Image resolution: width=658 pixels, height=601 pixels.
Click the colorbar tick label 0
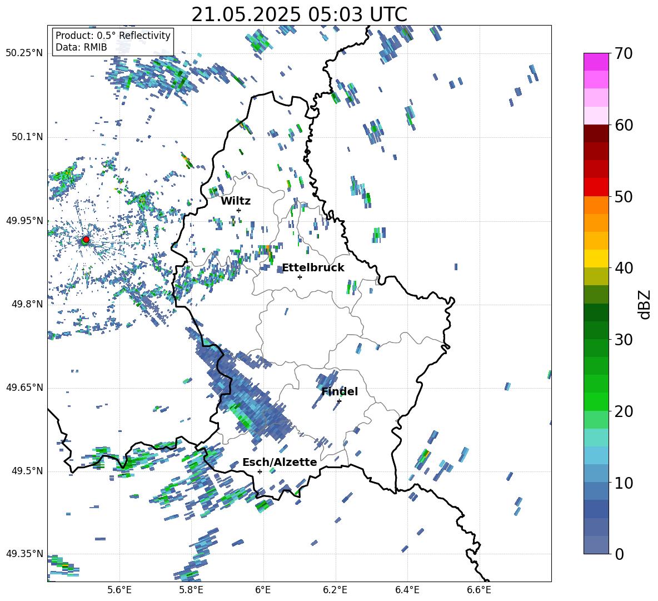[619, 554]
